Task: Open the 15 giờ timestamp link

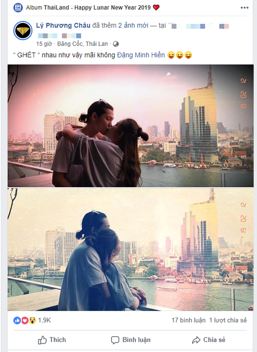Action: pyautogui.click(x=44, y=44)
